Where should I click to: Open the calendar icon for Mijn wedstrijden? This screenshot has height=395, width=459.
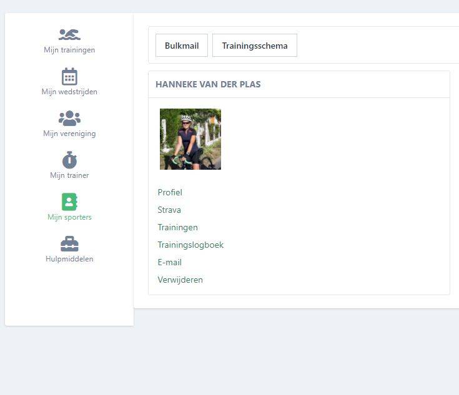[69, 76]
